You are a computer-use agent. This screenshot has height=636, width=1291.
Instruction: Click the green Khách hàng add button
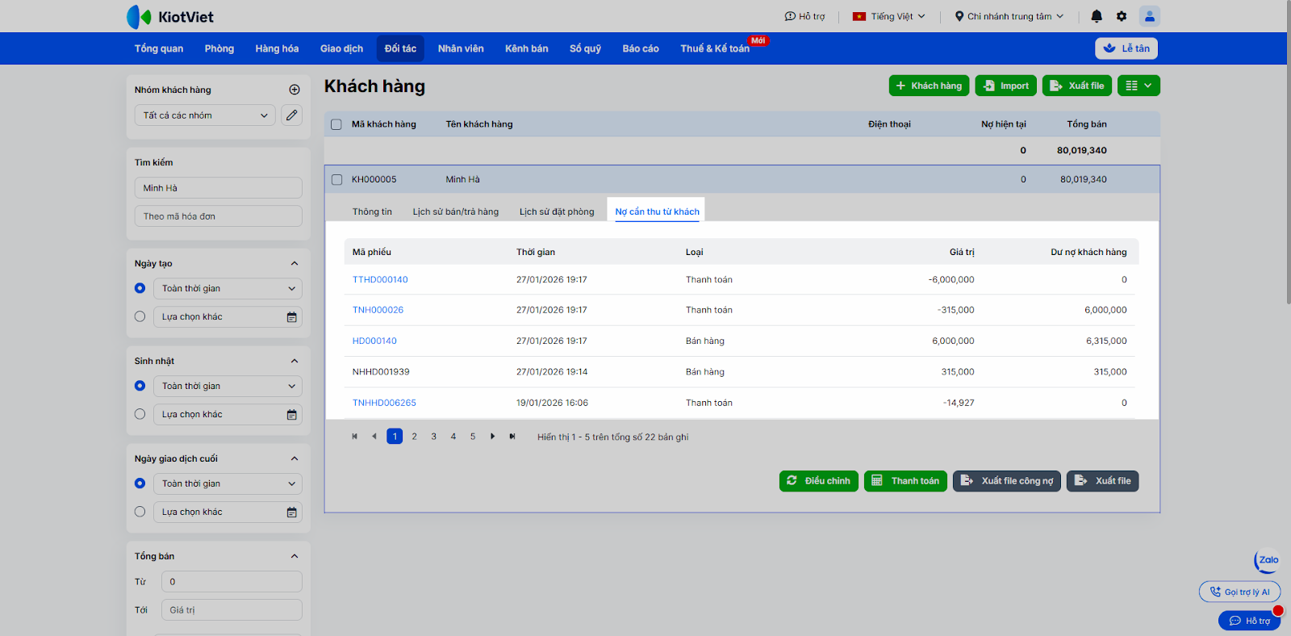929,86
